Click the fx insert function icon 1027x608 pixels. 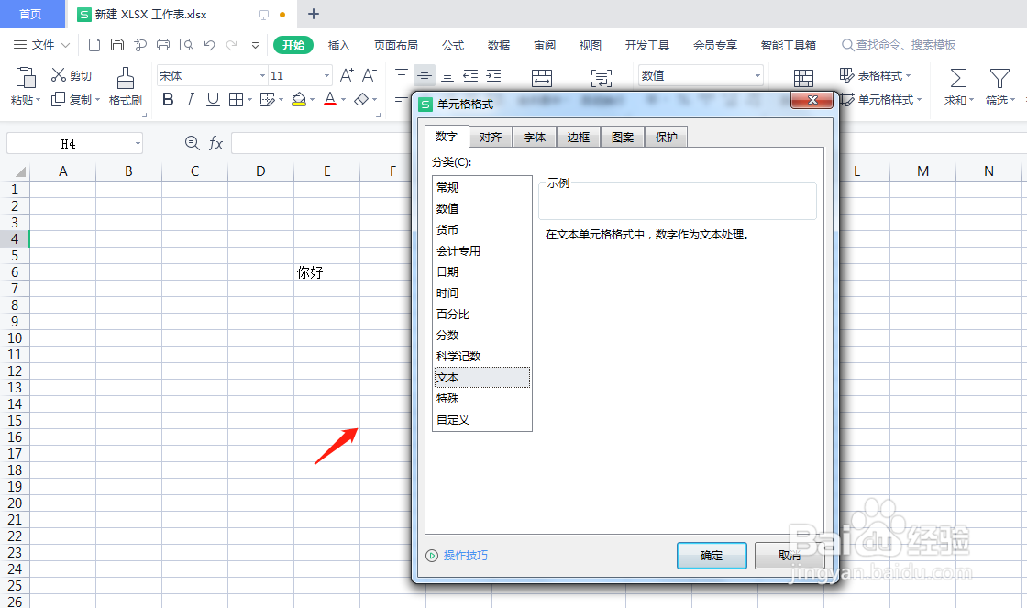216,142
